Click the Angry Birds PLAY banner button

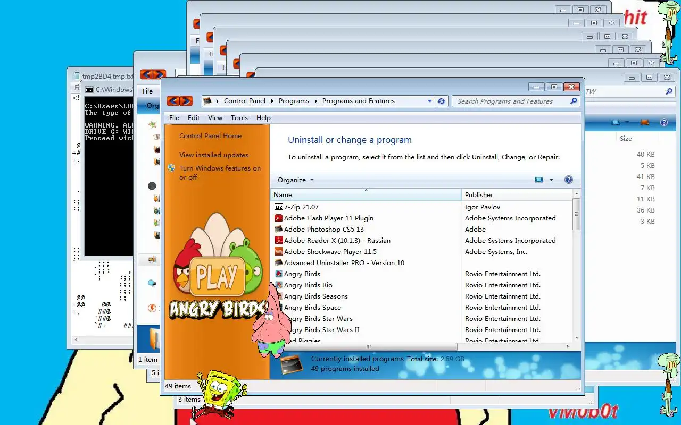click(x=217, y=277)
